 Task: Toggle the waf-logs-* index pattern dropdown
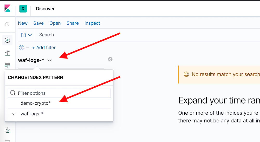pos(35,60)
